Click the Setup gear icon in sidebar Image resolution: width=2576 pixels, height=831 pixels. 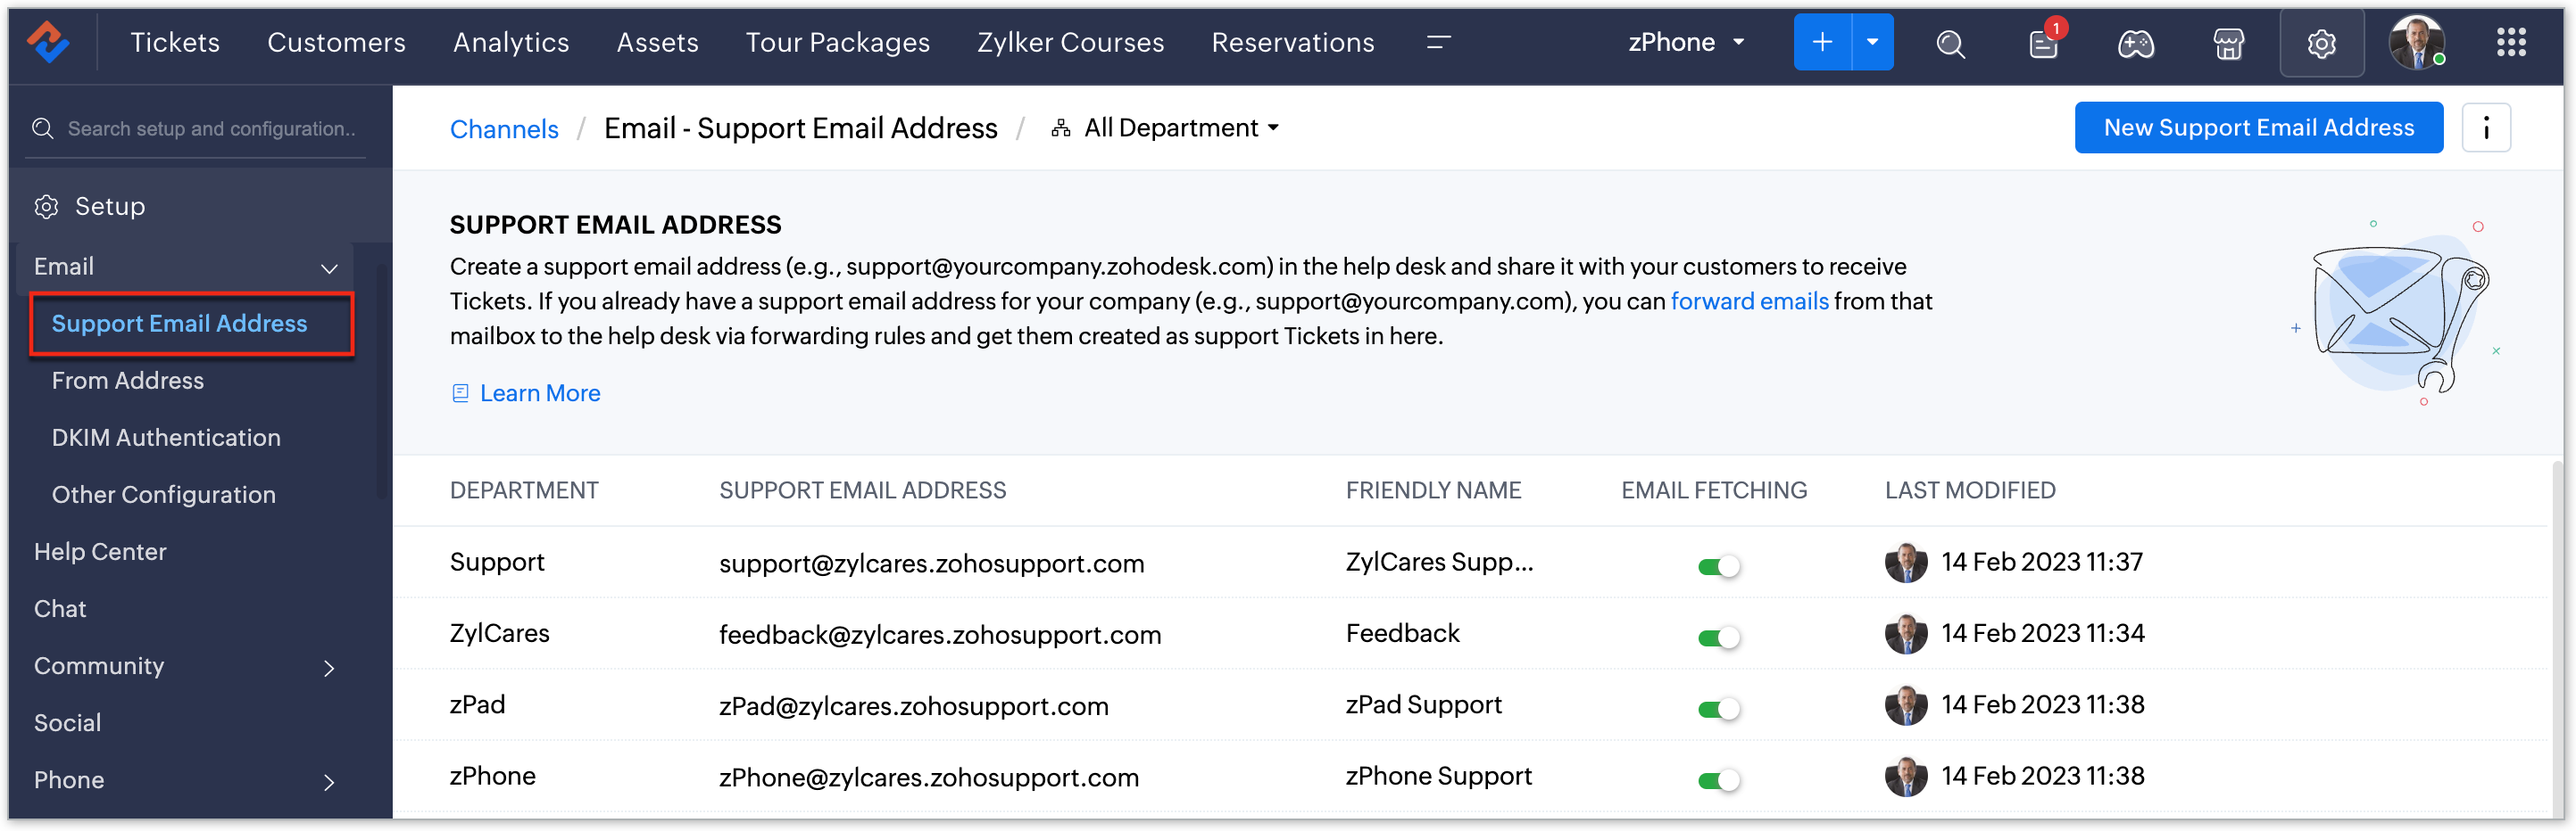coord(46,207)
